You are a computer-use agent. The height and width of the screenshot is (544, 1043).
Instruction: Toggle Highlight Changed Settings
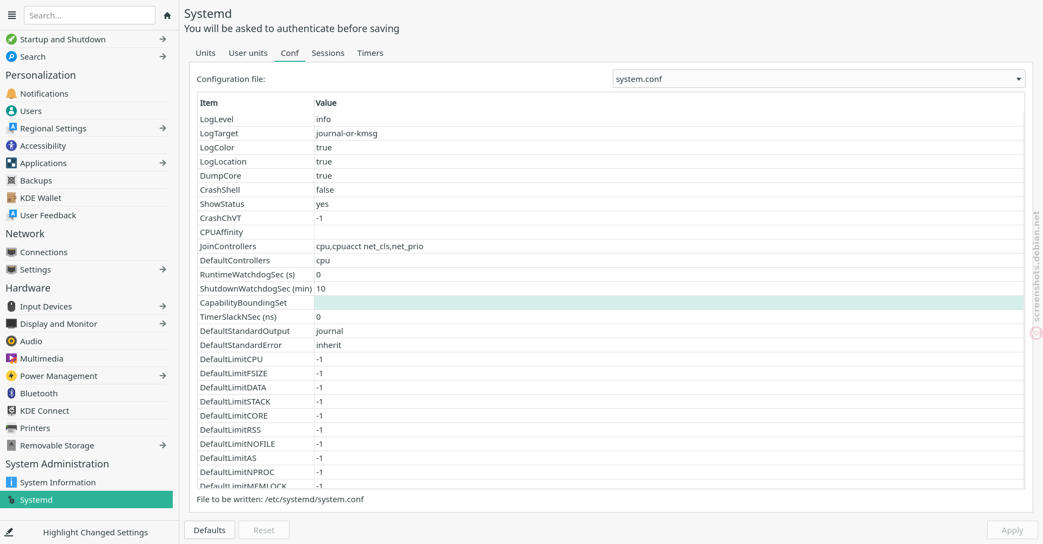pyautogui.click(x=89, y=532)
